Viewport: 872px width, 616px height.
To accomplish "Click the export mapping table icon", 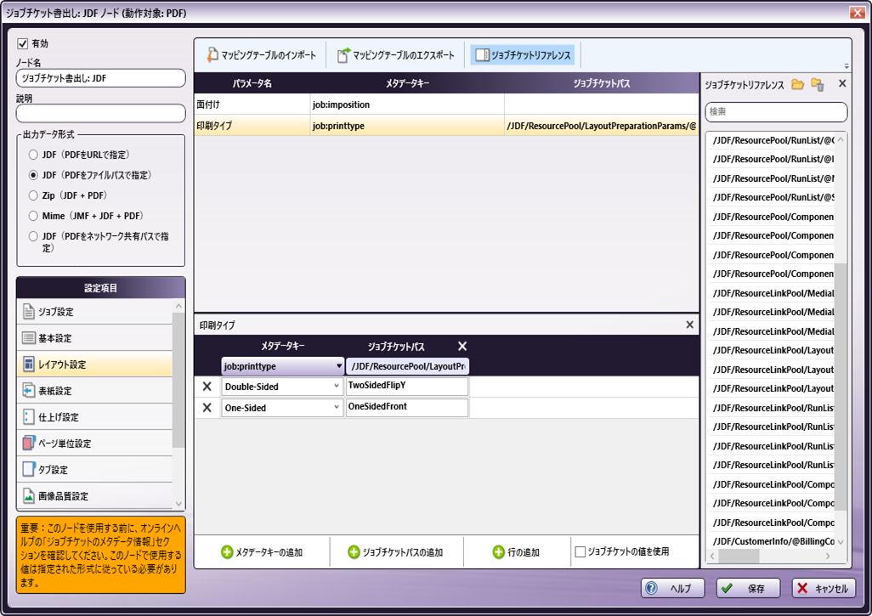I will pos(344,54).
